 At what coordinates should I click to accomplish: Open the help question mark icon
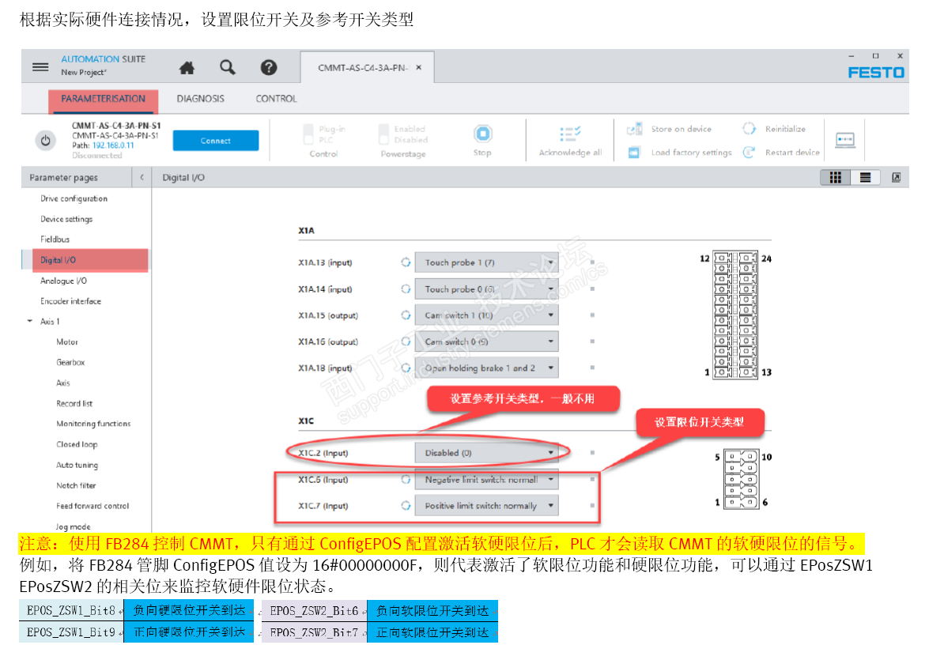pos(268,67)
